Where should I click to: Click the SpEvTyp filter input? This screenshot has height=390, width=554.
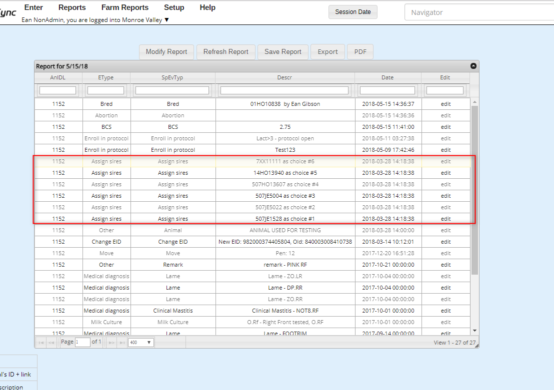172,90
